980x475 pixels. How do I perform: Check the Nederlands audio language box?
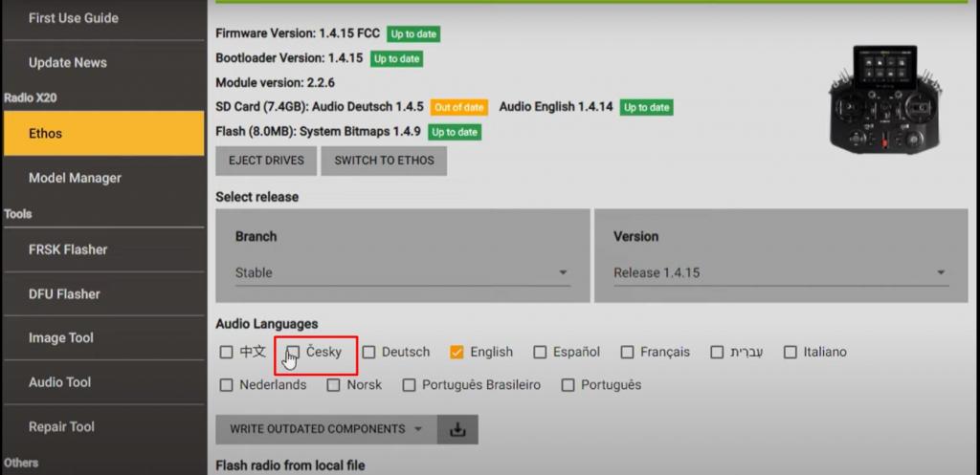coord(226,385)
